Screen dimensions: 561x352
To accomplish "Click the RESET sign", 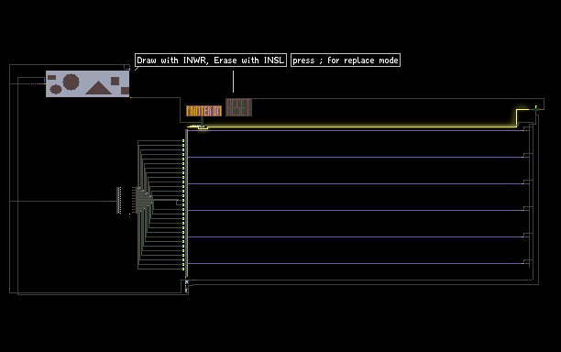I will click(238, 107).
